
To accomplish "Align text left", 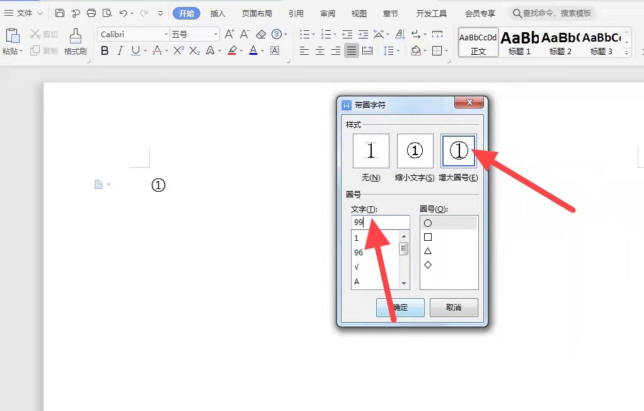I will [x=304, y=51].
